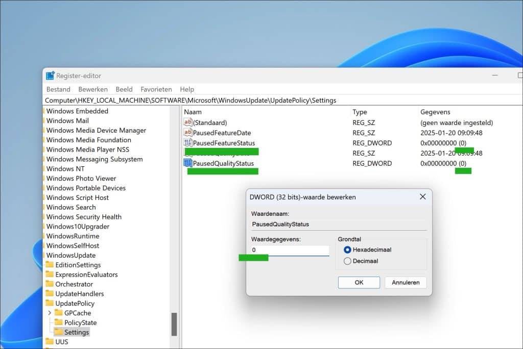Click the Waardegegevens input field
The image size is (523, 349).
tap(290, 250)
